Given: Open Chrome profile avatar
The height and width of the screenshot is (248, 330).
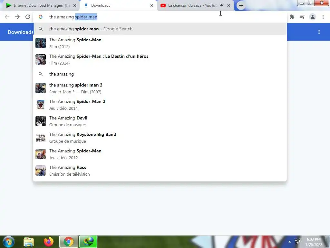Looking at the screenshot, I should (313, 17).
